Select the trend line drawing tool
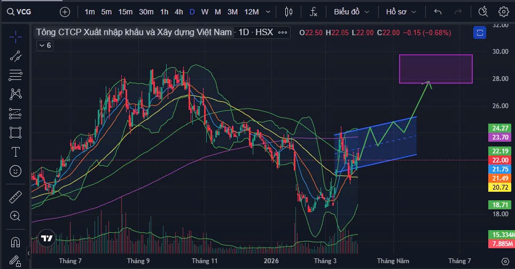 tap(15, 56)
